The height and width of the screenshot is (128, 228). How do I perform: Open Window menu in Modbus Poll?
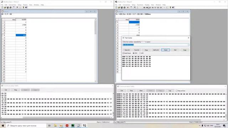(158, 5)
